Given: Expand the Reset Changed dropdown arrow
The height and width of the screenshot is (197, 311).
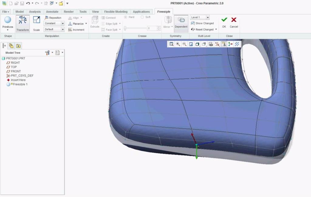Looking at the screenshot, I should 216,29.
